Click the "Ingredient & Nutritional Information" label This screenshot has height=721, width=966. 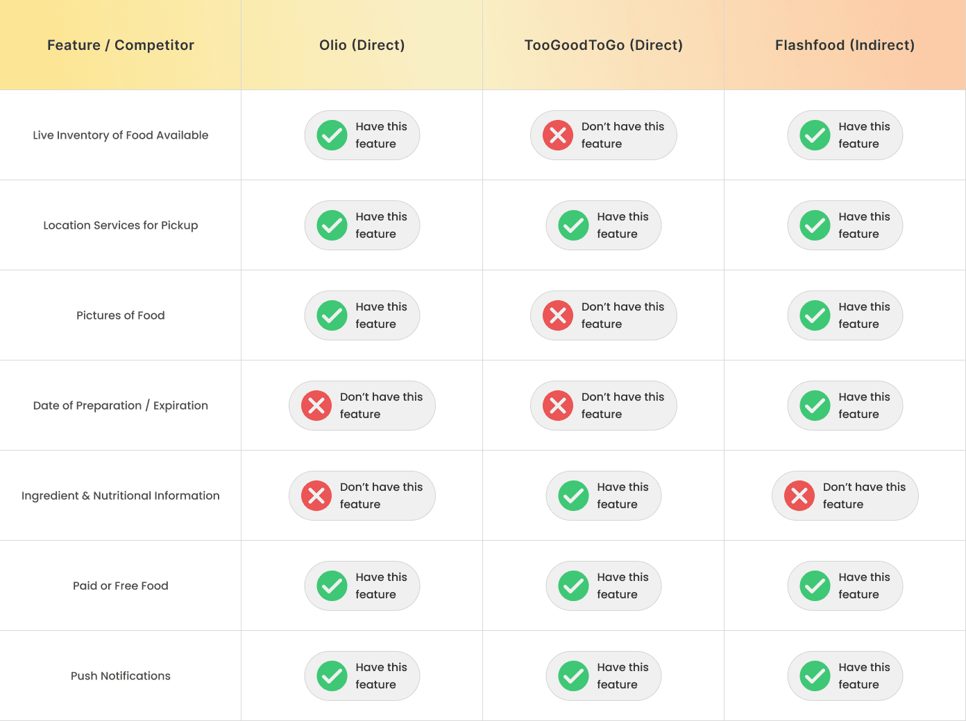point(121,496)
